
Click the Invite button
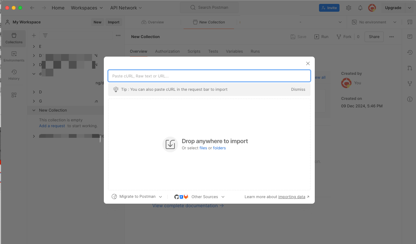point(329,8)
